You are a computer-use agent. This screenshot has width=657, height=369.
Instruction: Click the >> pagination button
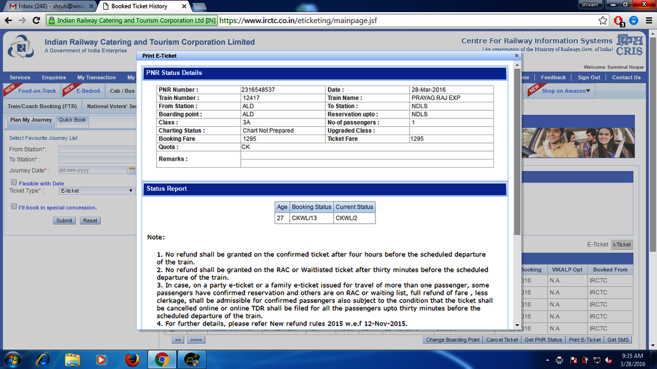178,340
